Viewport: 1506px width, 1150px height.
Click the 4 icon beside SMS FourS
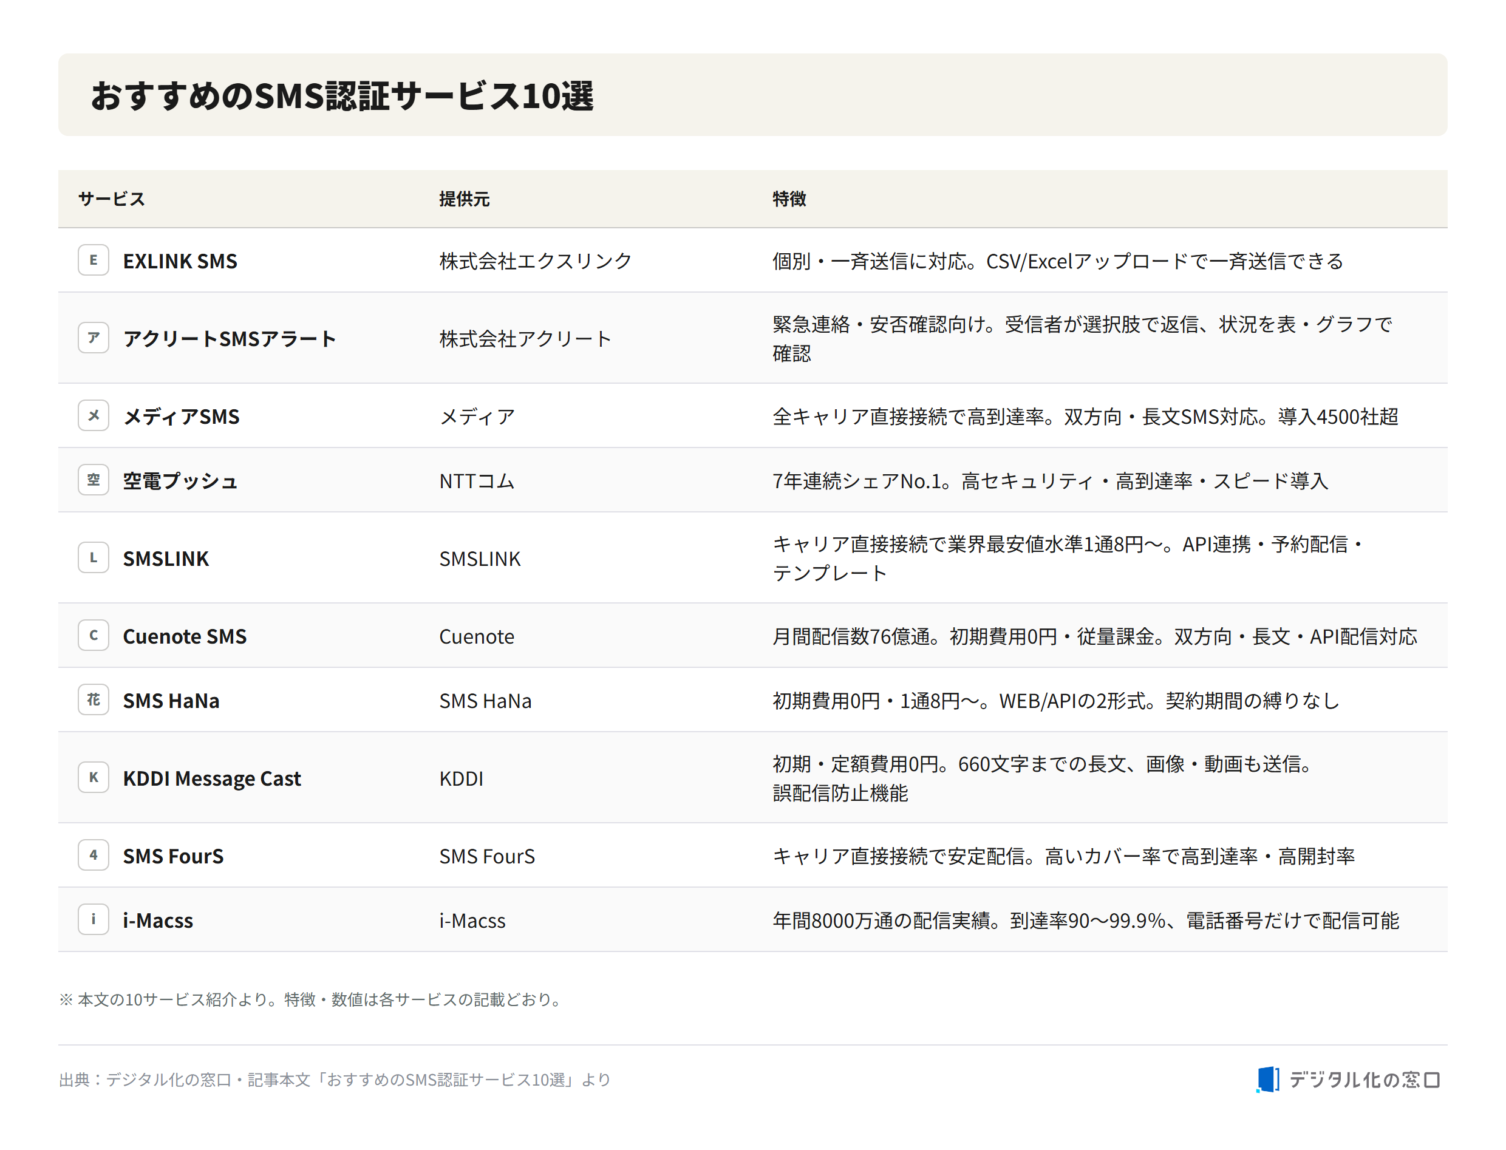point(93,855)
